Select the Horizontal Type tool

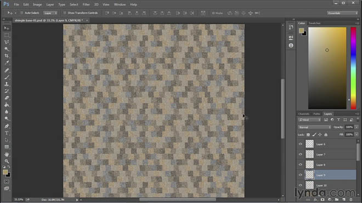[7, 133]
